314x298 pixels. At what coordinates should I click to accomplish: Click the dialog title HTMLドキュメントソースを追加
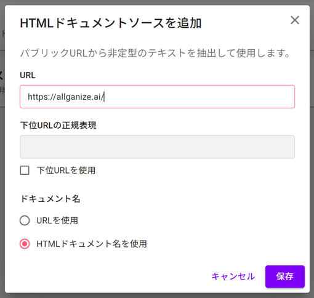tap(111, 23)
